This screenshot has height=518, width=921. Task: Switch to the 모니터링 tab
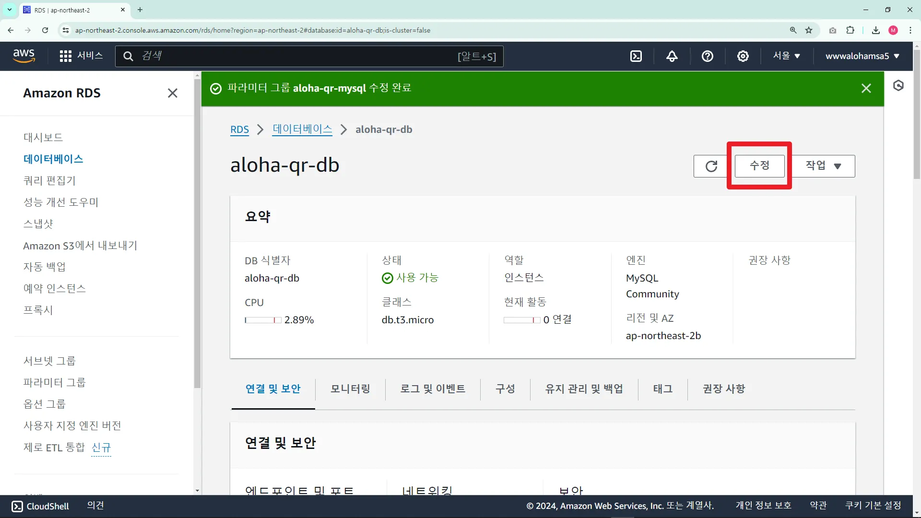tap(350, 388)
